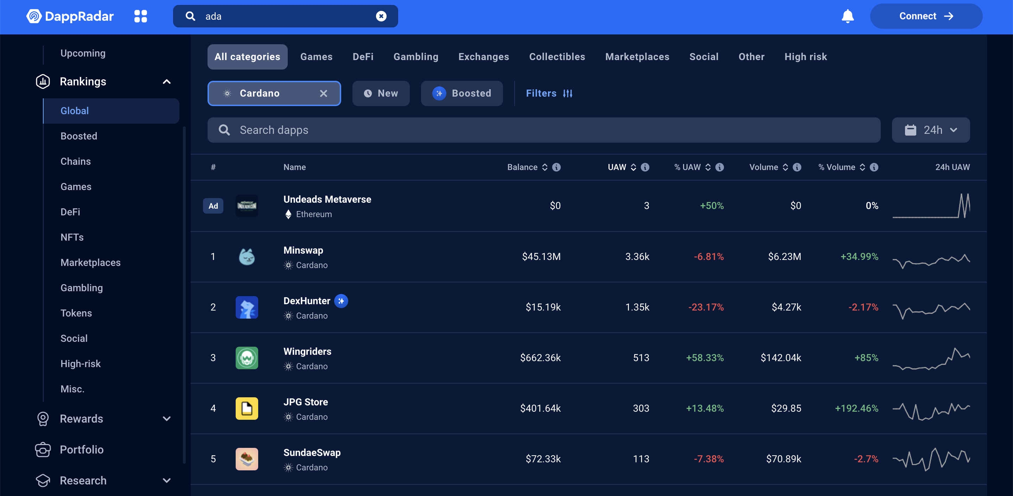Toggle the New dapps filter
The width and height of the screenshot is (1013, 496).
381,93
